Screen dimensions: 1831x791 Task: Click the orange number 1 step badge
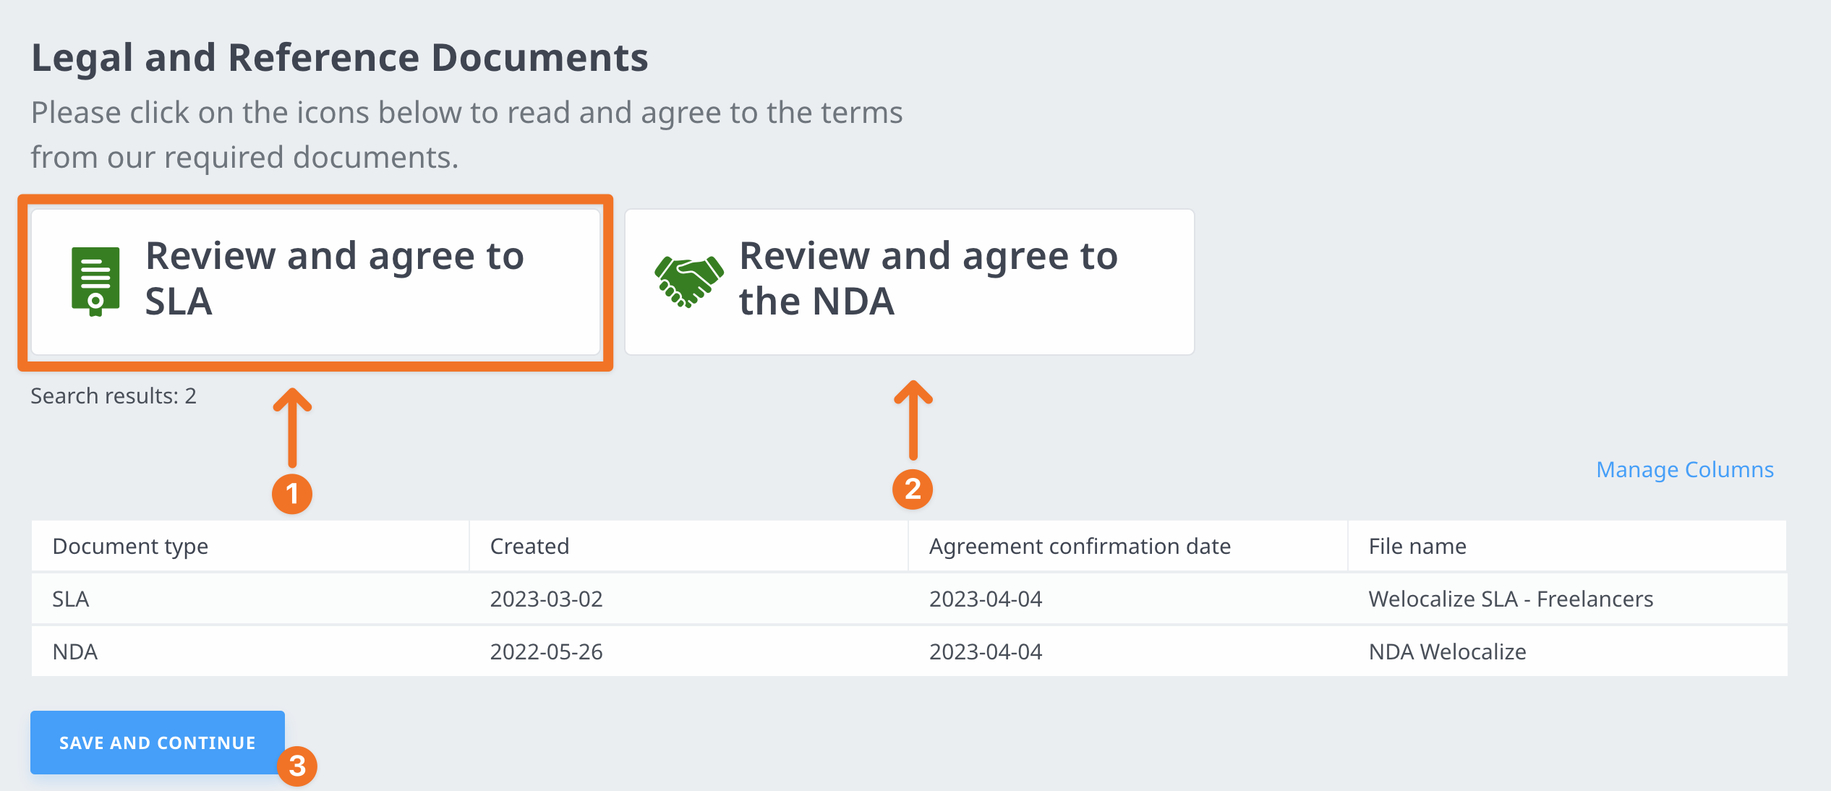click(292, 494)
